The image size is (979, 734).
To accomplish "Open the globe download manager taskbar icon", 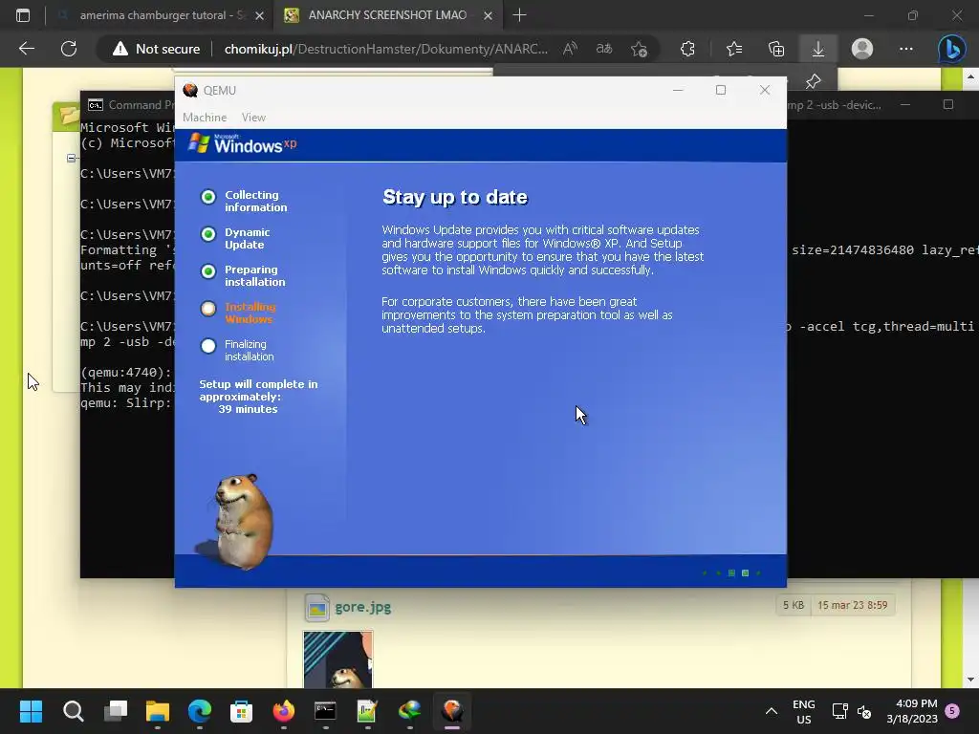I will click(x=409, y=711).
